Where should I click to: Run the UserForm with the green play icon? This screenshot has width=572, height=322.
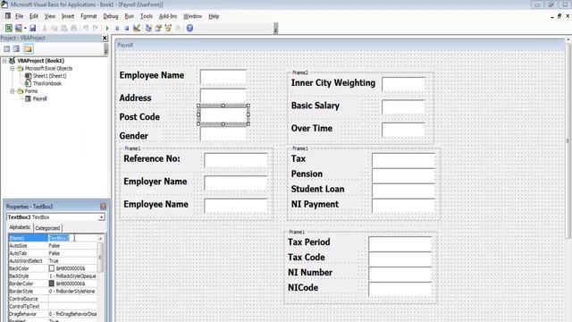(x=107, y=28)
